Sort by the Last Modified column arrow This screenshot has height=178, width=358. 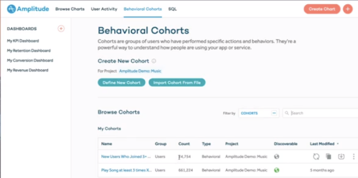click(x=338, y=144)
